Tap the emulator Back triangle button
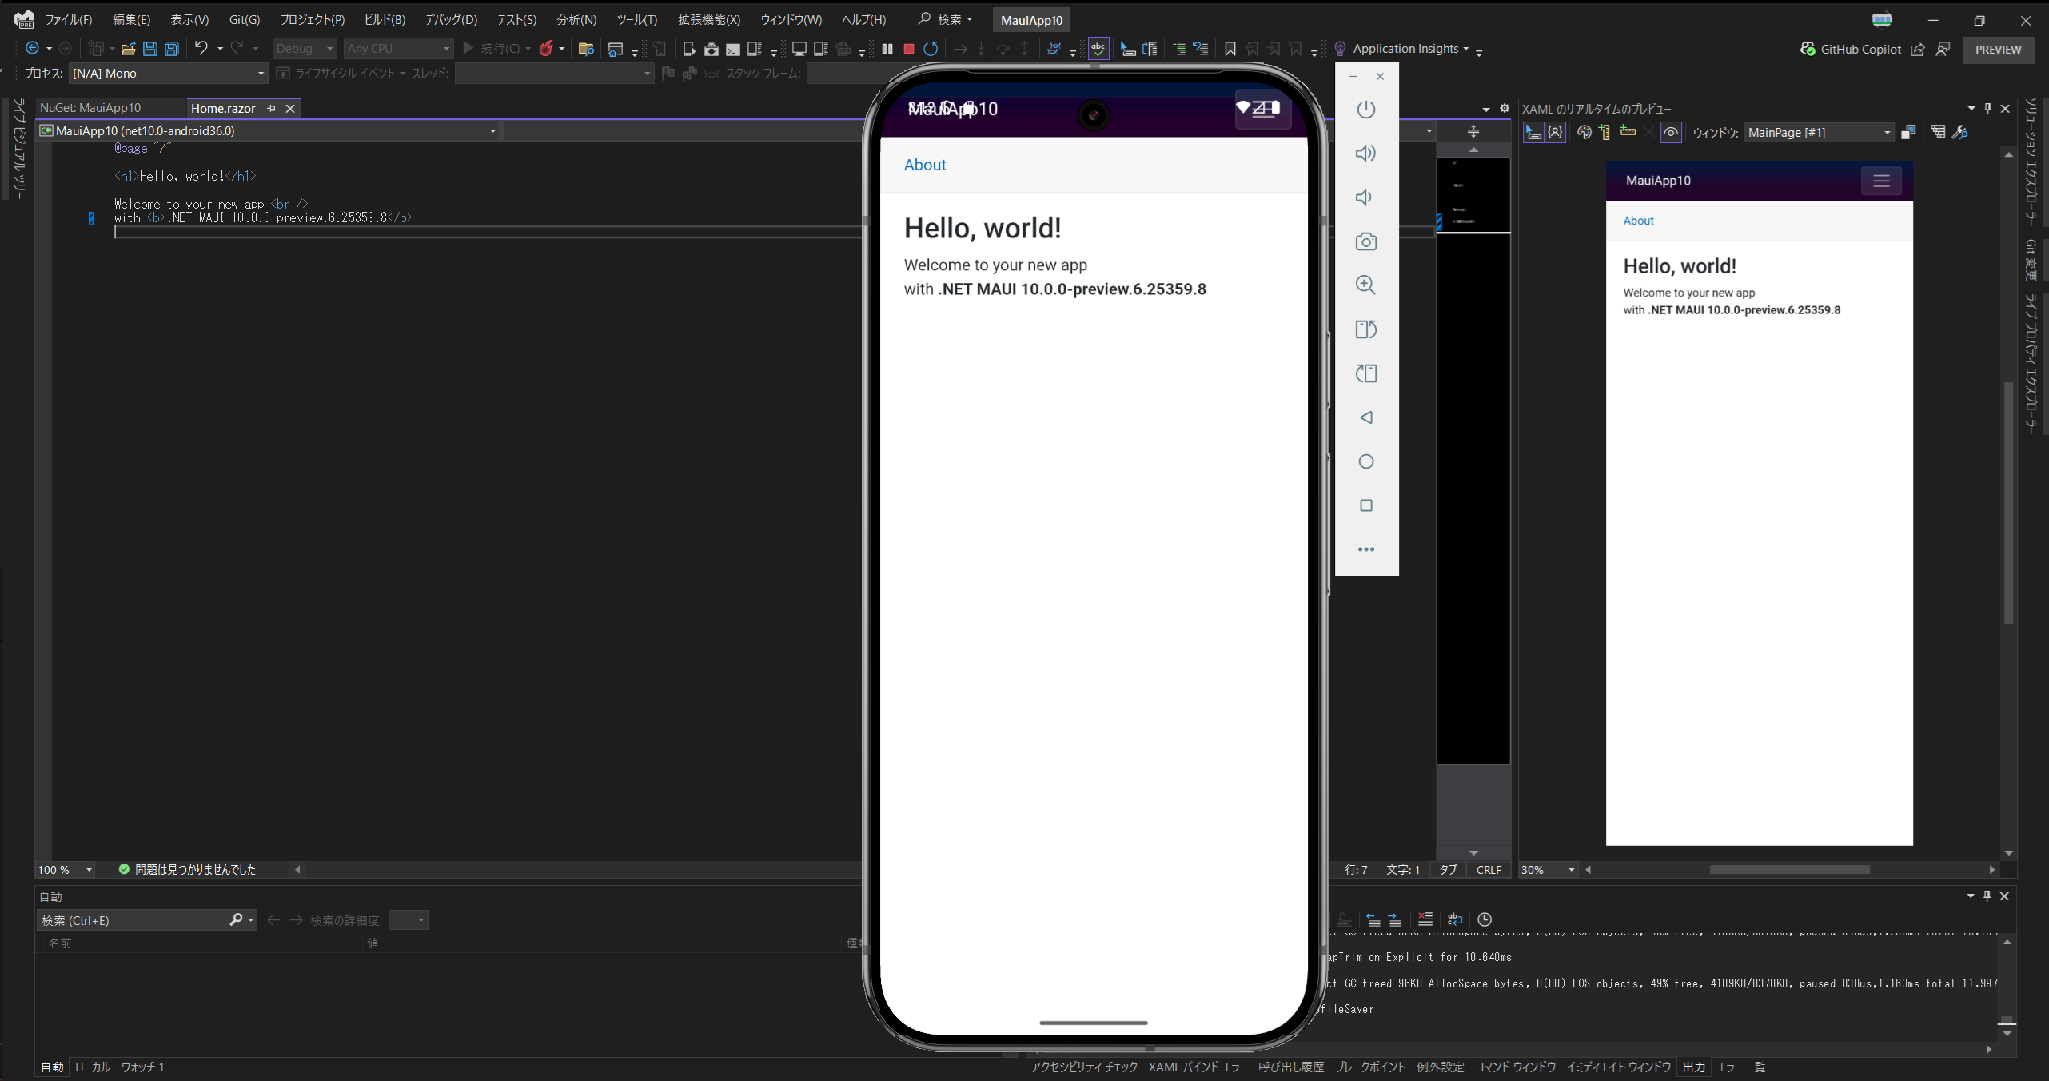The height and width of the screenshot is (1081, 2049). pyautogui.click(x=1366, y=417)
